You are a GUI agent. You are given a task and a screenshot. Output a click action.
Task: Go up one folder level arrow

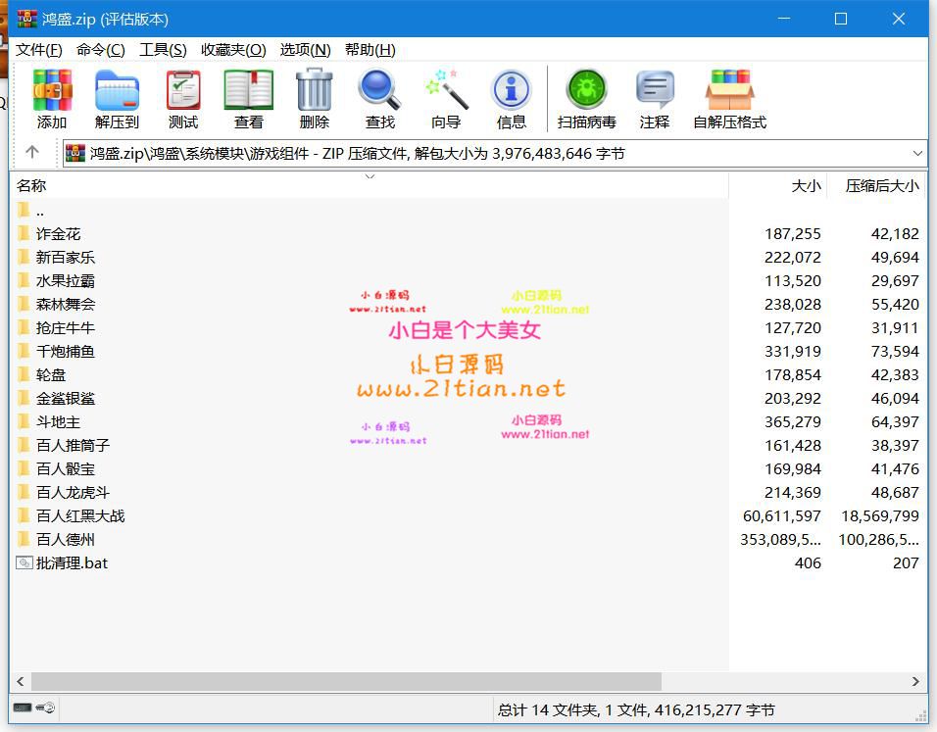pyautogui.click(x=32, y=152)
